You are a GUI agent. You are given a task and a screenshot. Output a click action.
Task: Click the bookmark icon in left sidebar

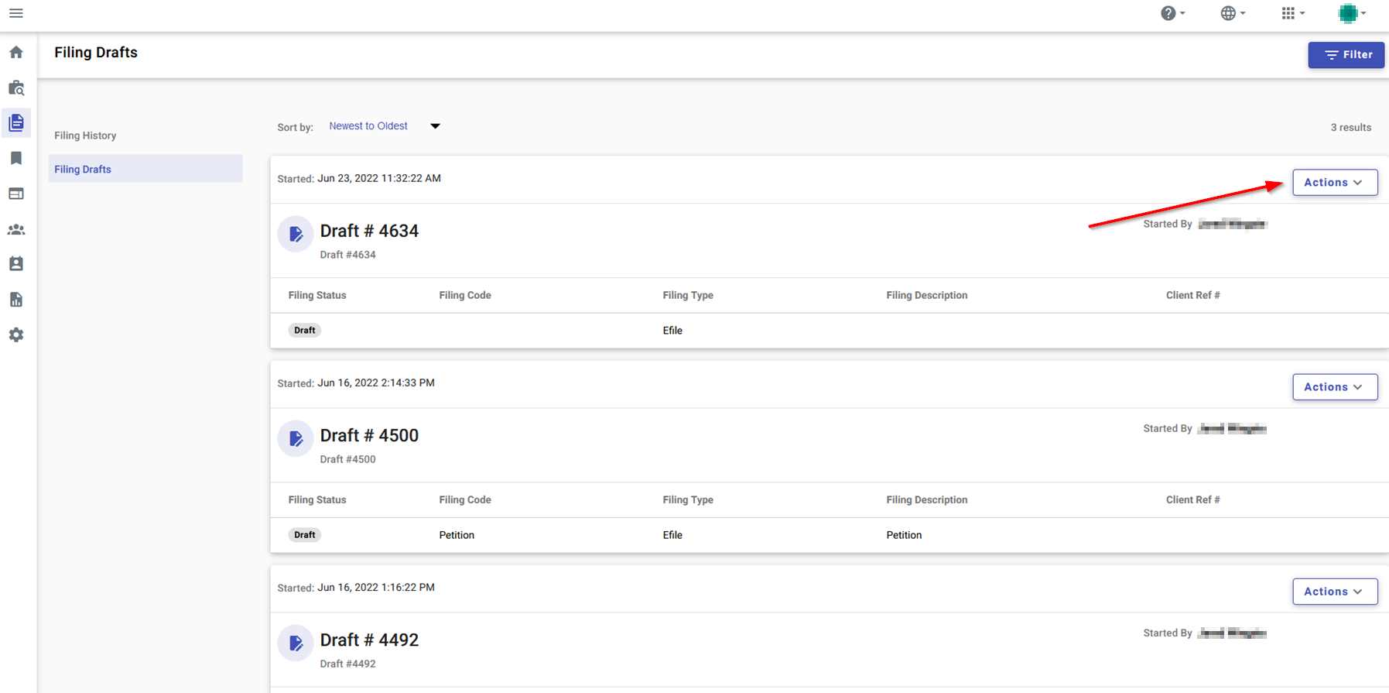[16, 158]
